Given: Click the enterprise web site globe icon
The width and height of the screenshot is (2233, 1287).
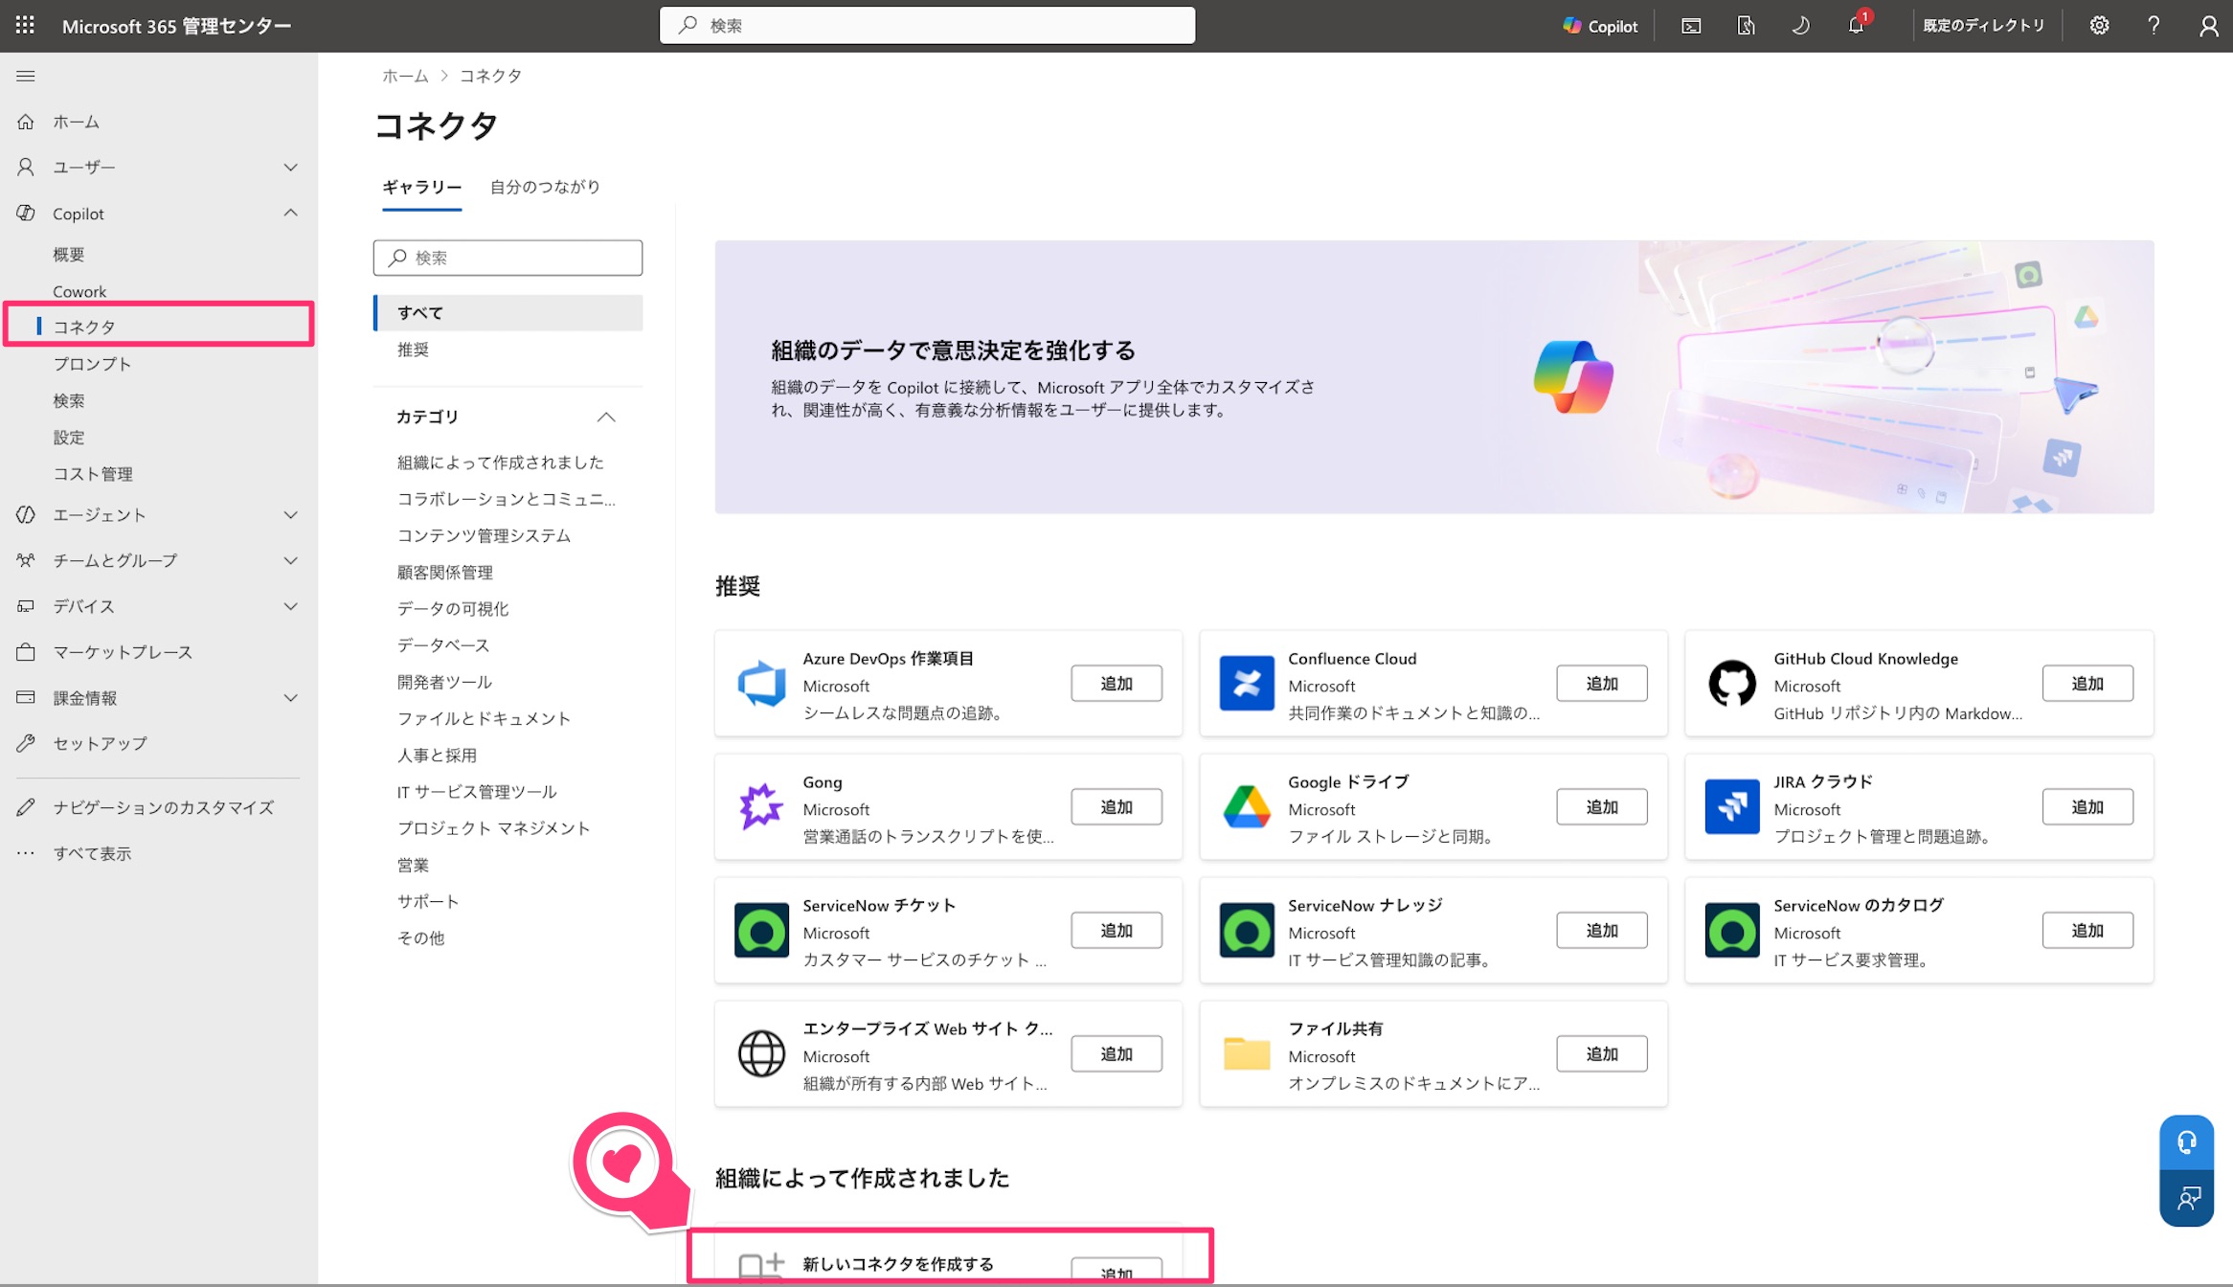Looking at the screenshot, I should [761, 1053].
